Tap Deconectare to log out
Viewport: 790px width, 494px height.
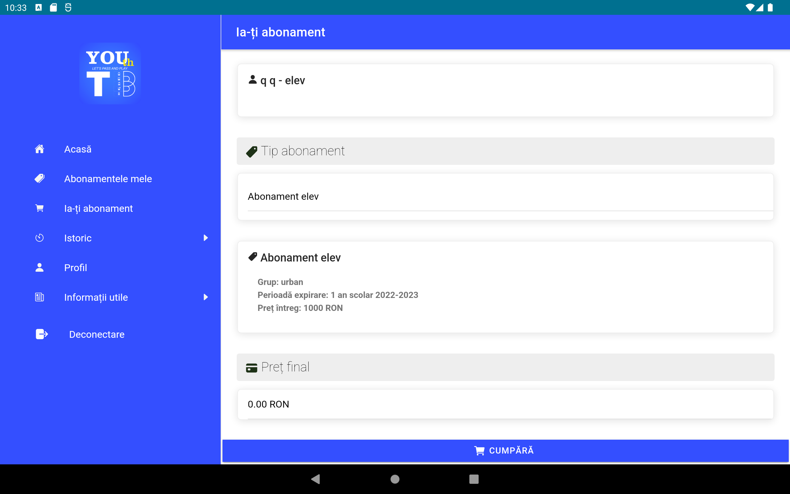97,334
